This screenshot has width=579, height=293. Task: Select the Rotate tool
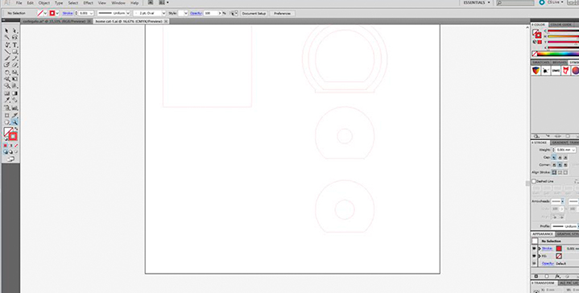6,72
